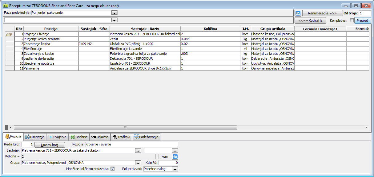Click the Količina column header
Image resolution: width=374 pixels, height=177 pixels.
[x=210, y=29]
